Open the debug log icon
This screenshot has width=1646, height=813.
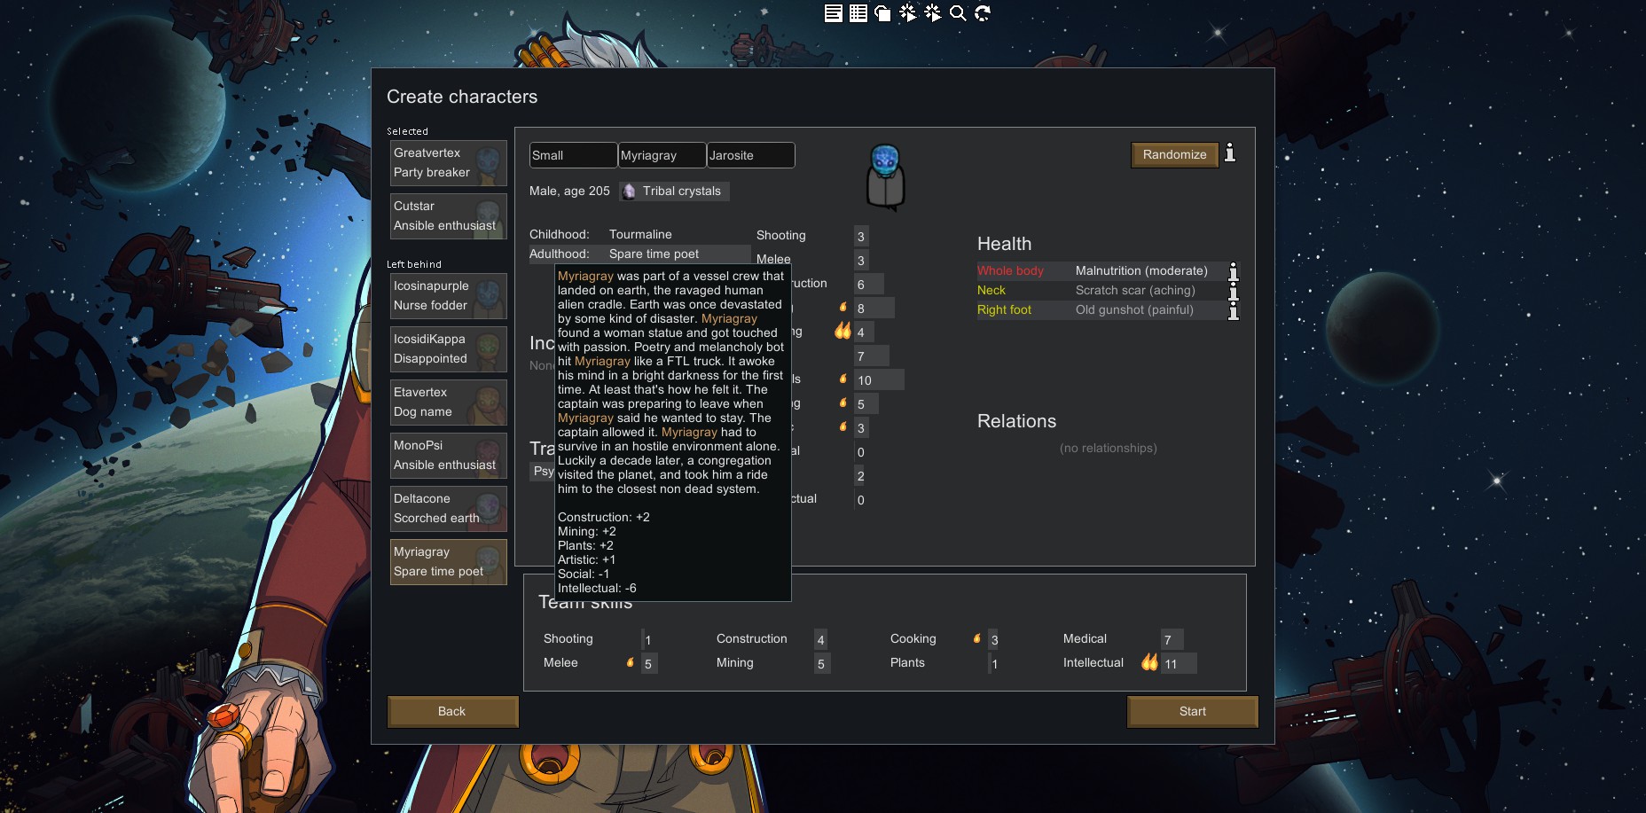(834, 13)
